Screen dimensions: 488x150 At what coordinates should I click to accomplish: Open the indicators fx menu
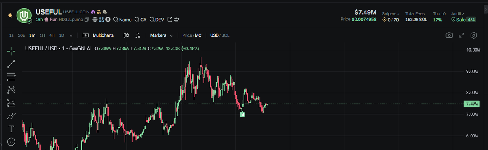point(138,35)
